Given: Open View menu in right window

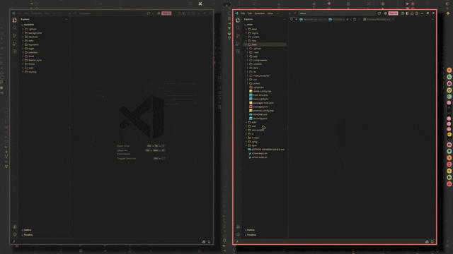Looking at the screenshot, I should pos(270,13).
